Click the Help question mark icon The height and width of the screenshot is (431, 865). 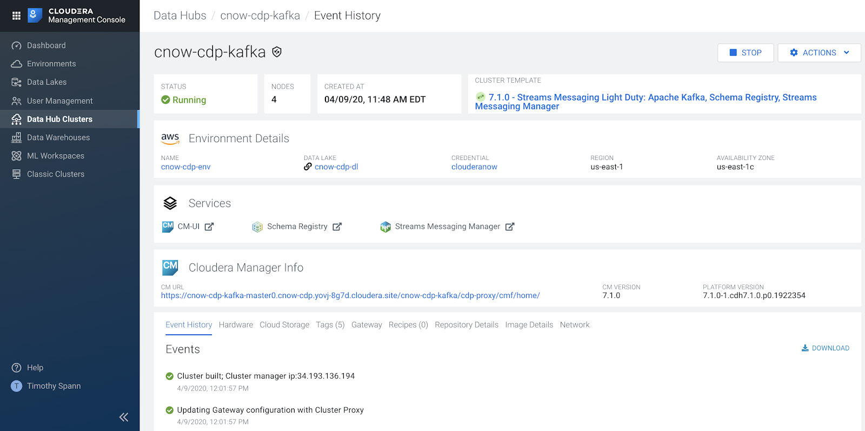click(x=16, y=368)
